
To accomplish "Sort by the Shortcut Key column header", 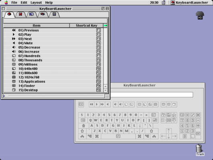I will (86, 26).
